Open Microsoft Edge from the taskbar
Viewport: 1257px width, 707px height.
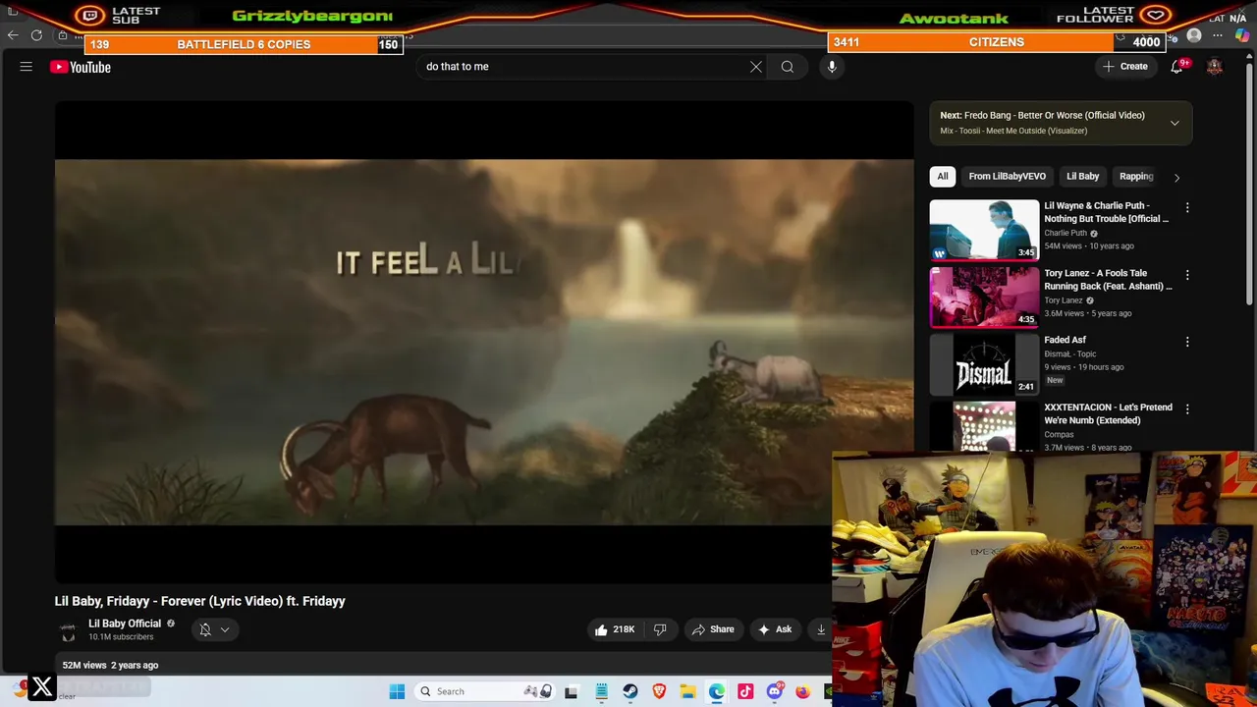click(717, 691)
